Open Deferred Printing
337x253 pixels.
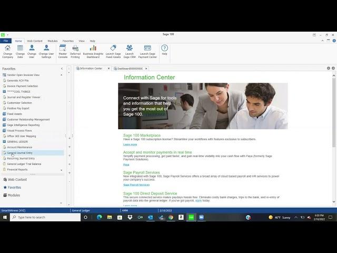click(x=75, y=52)
